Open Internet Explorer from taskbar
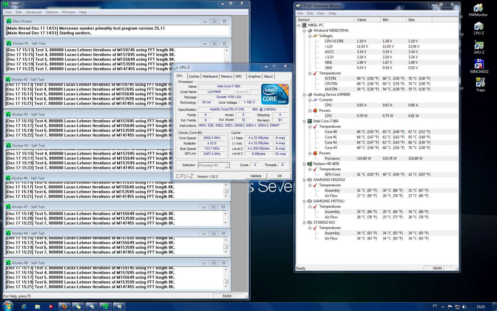The height and width of the screenshot is (311, 497). [x=24, y=307]
